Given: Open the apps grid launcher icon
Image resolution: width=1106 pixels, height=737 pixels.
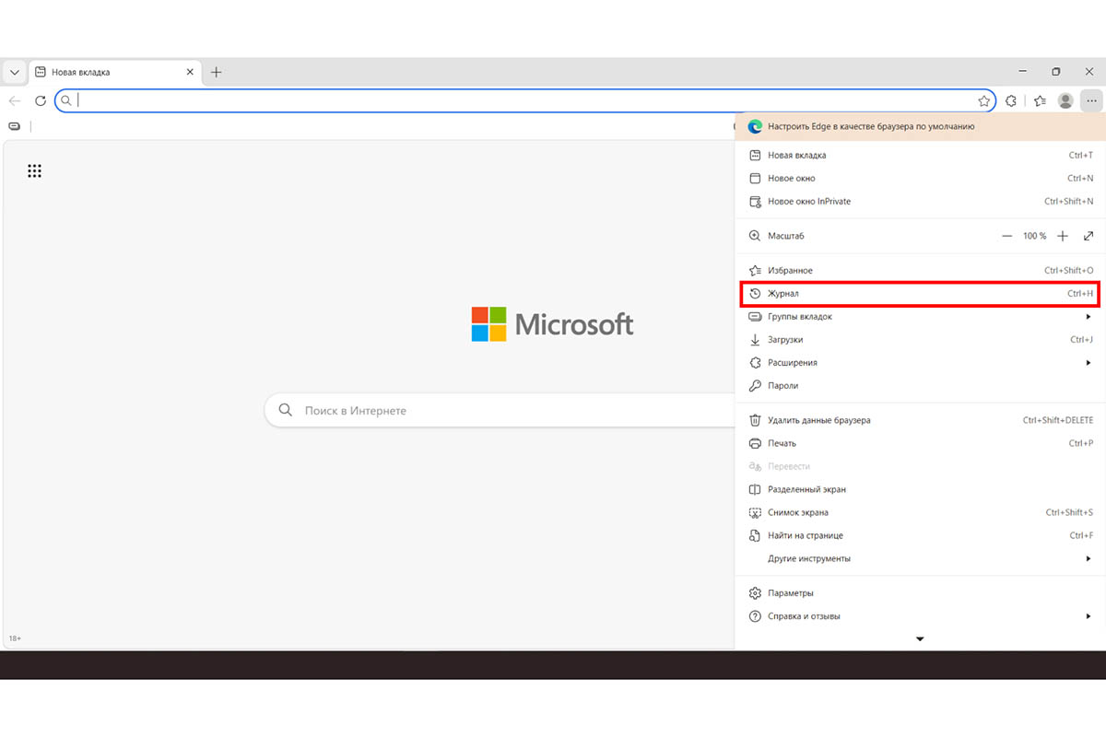Looking at the screenshot, I should pyautogui.click(x=34, y=170).
